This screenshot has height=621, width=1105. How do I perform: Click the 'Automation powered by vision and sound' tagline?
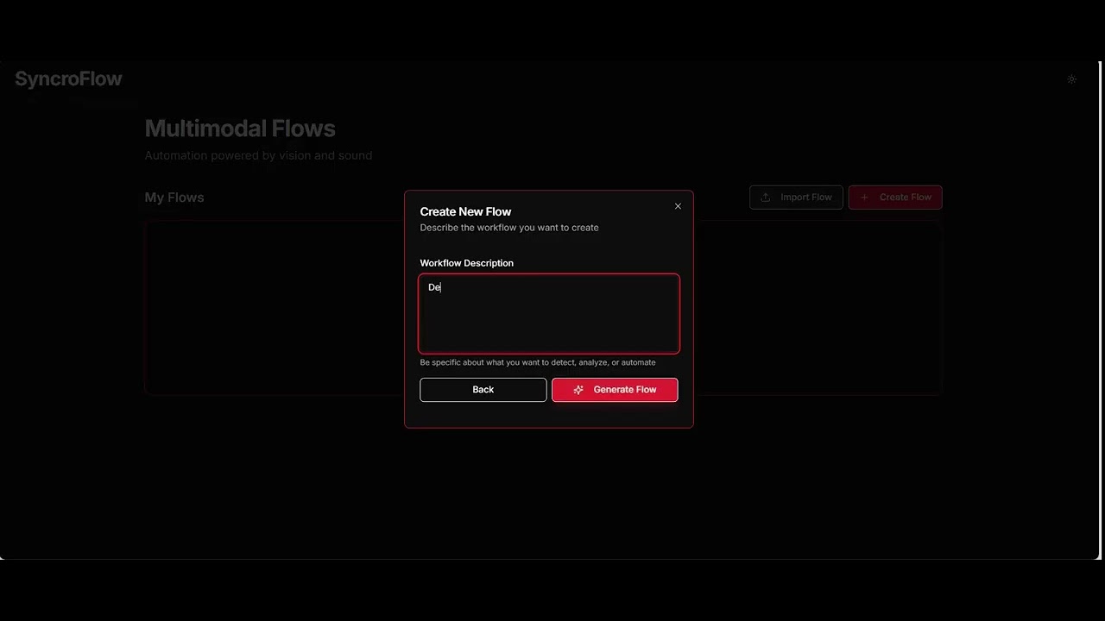258,155
